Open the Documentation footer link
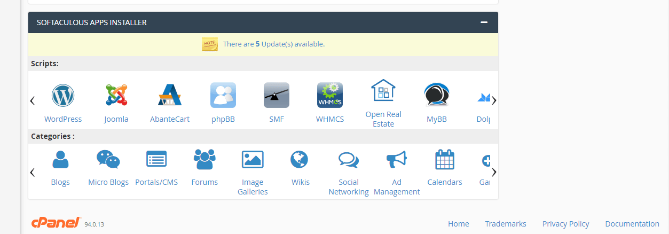This screenshot has width=669, height=234. pos(632,224)
